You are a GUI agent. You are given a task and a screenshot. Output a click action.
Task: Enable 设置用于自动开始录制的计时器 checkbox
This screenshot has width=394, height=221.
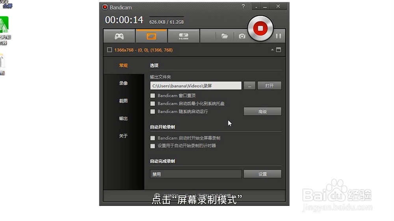click(152, 146)
